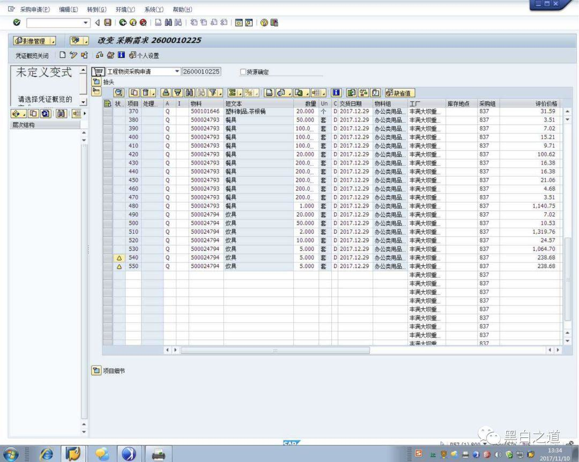Expand the 抬头 header section
Screen dimensions: 579x462
coord(96,81)
